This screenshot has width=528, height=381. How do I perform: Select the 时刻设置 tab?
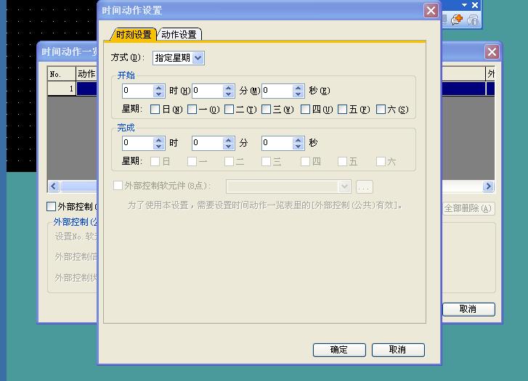[134, 34]
